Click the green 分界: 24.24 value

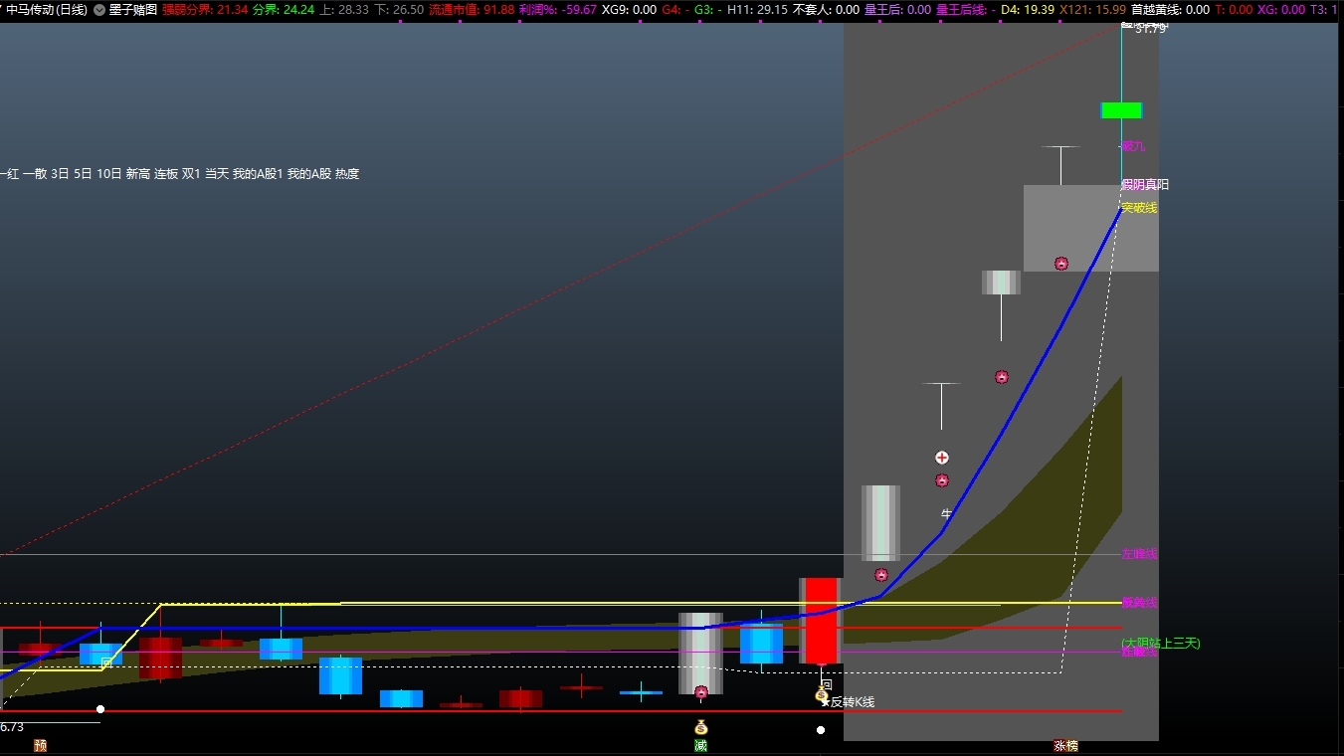tap(284, 10)
